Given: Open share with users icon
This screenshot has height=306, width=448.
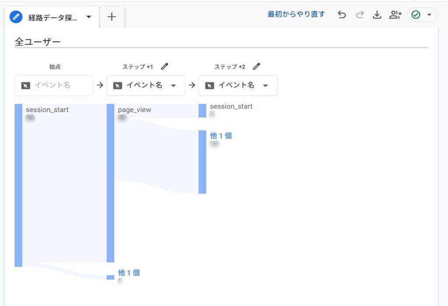Looking at the screenshot, I should coord(395,15).
